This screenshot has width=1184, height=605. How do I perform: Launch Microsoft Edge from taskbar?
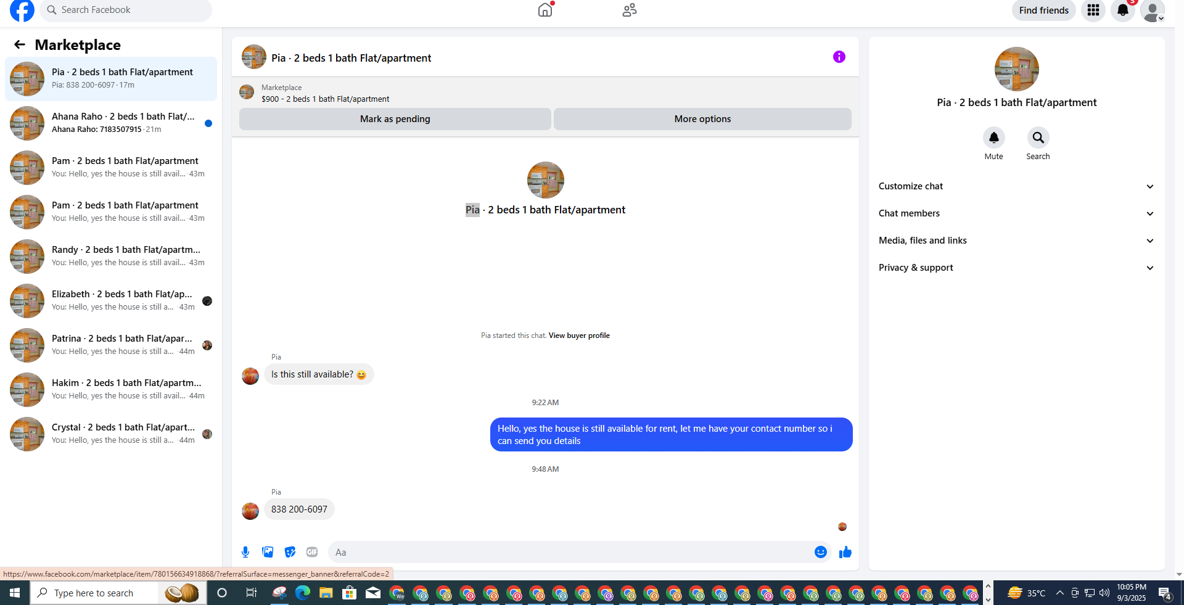coord(302,593)
